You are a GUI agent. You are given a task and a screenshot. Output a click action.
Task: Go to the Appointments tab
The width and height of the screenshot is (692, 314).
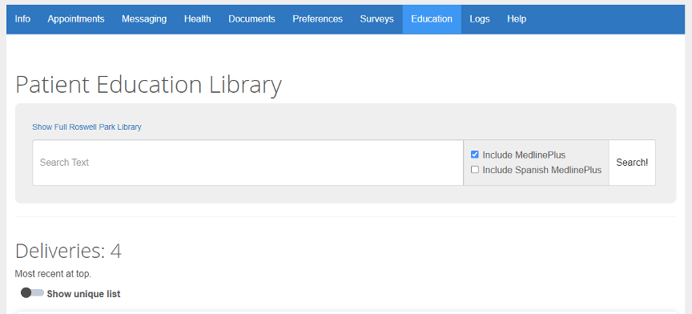(76, 19)
